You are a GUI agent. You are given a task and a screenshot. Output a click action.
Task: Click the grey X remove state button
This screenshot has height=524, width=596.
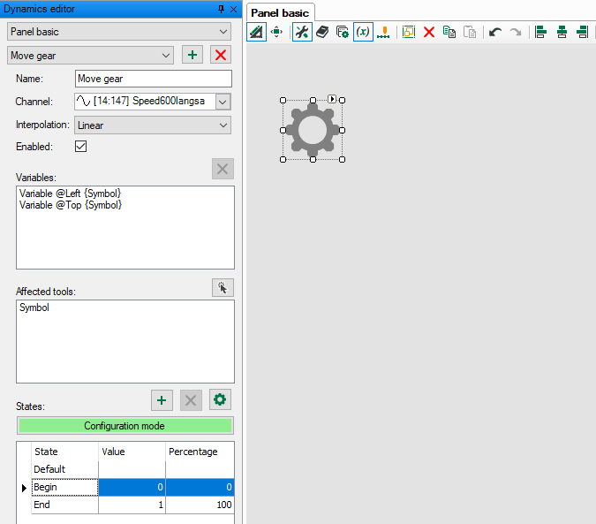191,400
